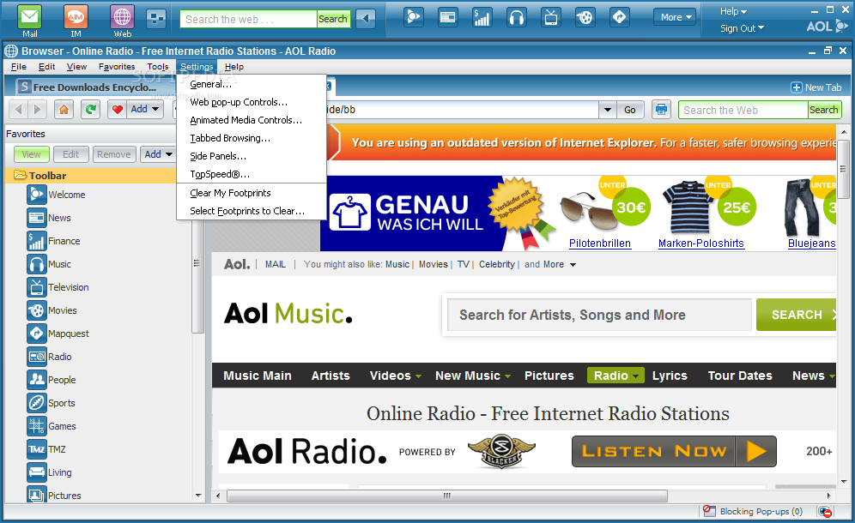This screenshot has height=523, width=855.
Task: Open the Help dropdown at top right
Action: pos(733,11)
